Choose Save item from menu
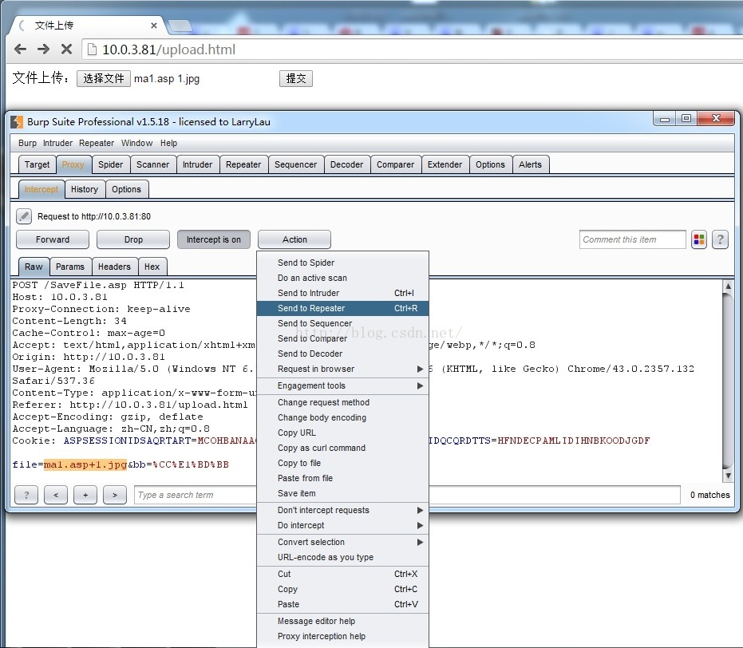This screenshot has width=743, height=648. click(x=342, y=493)
